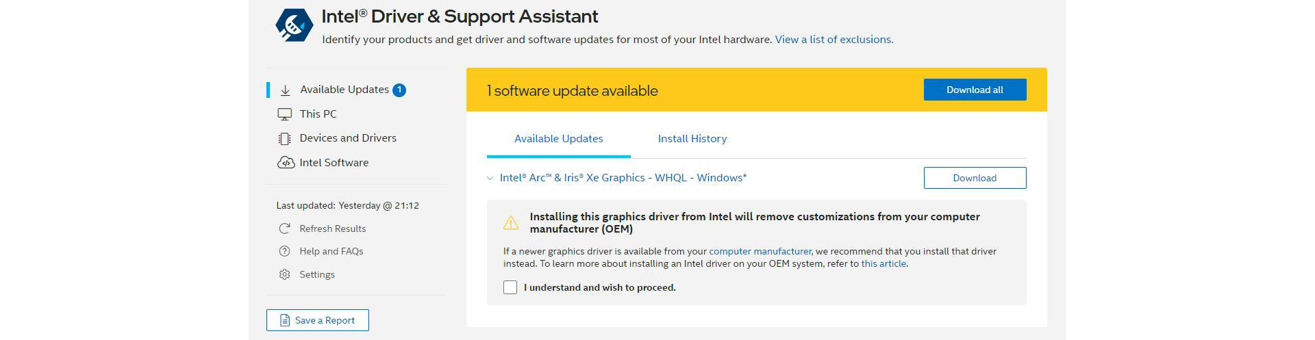Screen dimensions: 1315x340
Task: Open the 'View a list of exclusions' link
Action: coord(834,40)
